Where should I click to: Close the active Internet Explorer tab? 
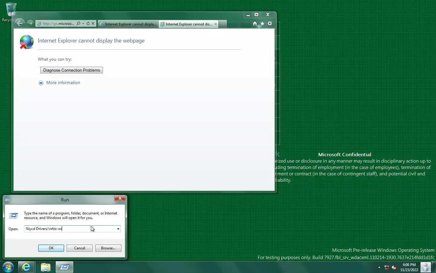pyautogui.click(x=216, y=24)
